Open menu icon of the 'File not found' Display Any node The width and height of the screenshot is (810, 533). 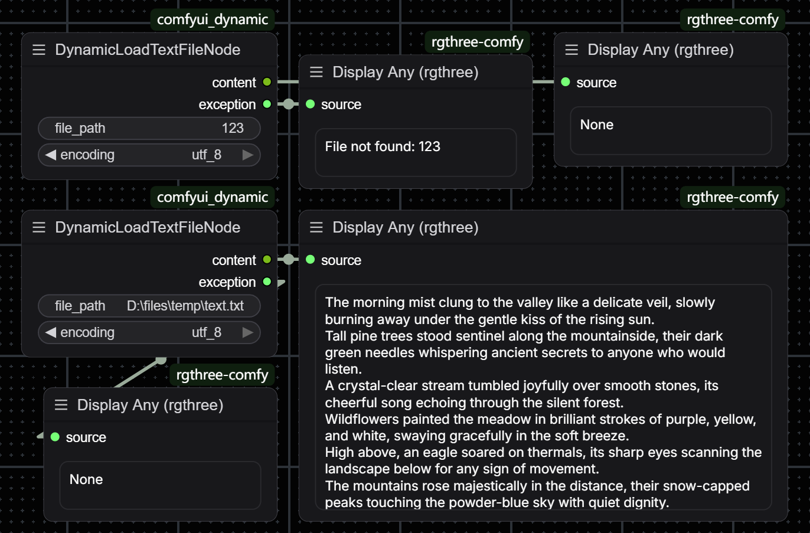(x=316, y=73)
